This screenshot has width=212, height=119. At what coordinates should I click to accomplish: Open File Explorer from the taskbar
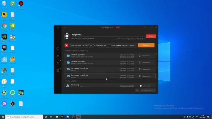57,117
